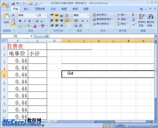Open 查找和选择 find and select
158x128 pixels.
pos(150,20)
